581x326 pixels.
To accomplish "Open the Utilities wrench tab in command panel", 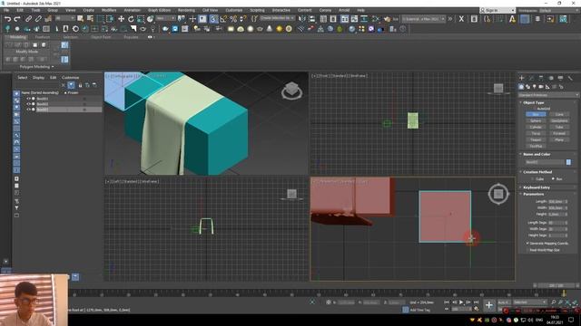I will point(570,78).
